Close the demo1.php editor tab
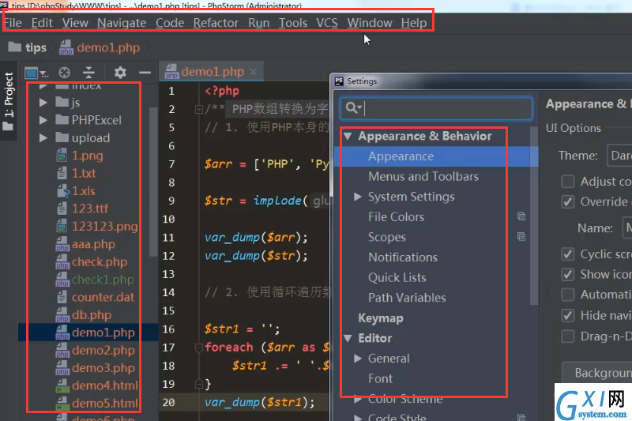The height and width of the screenshot is (421, 632). click(x=253, y=72)
